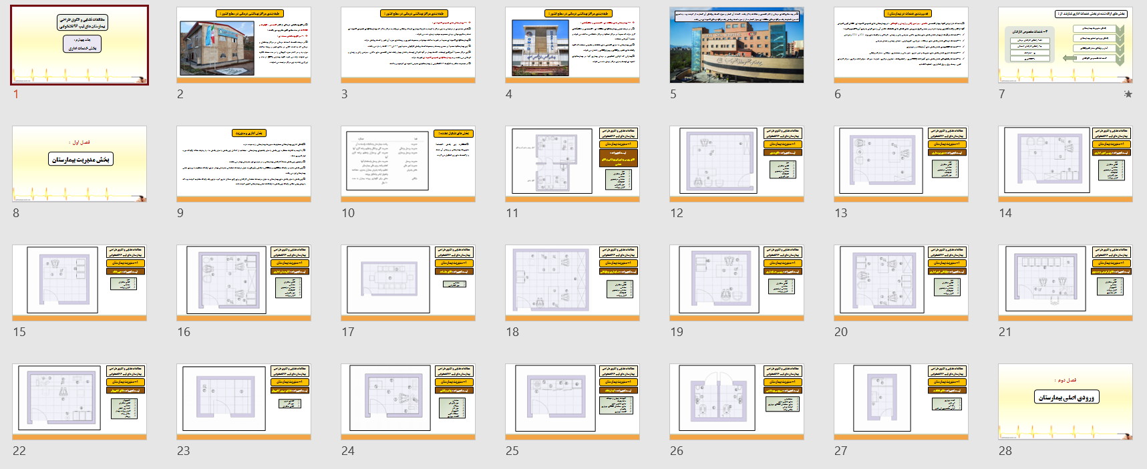Select slide 27 small room floor plan

click(901, 402)
